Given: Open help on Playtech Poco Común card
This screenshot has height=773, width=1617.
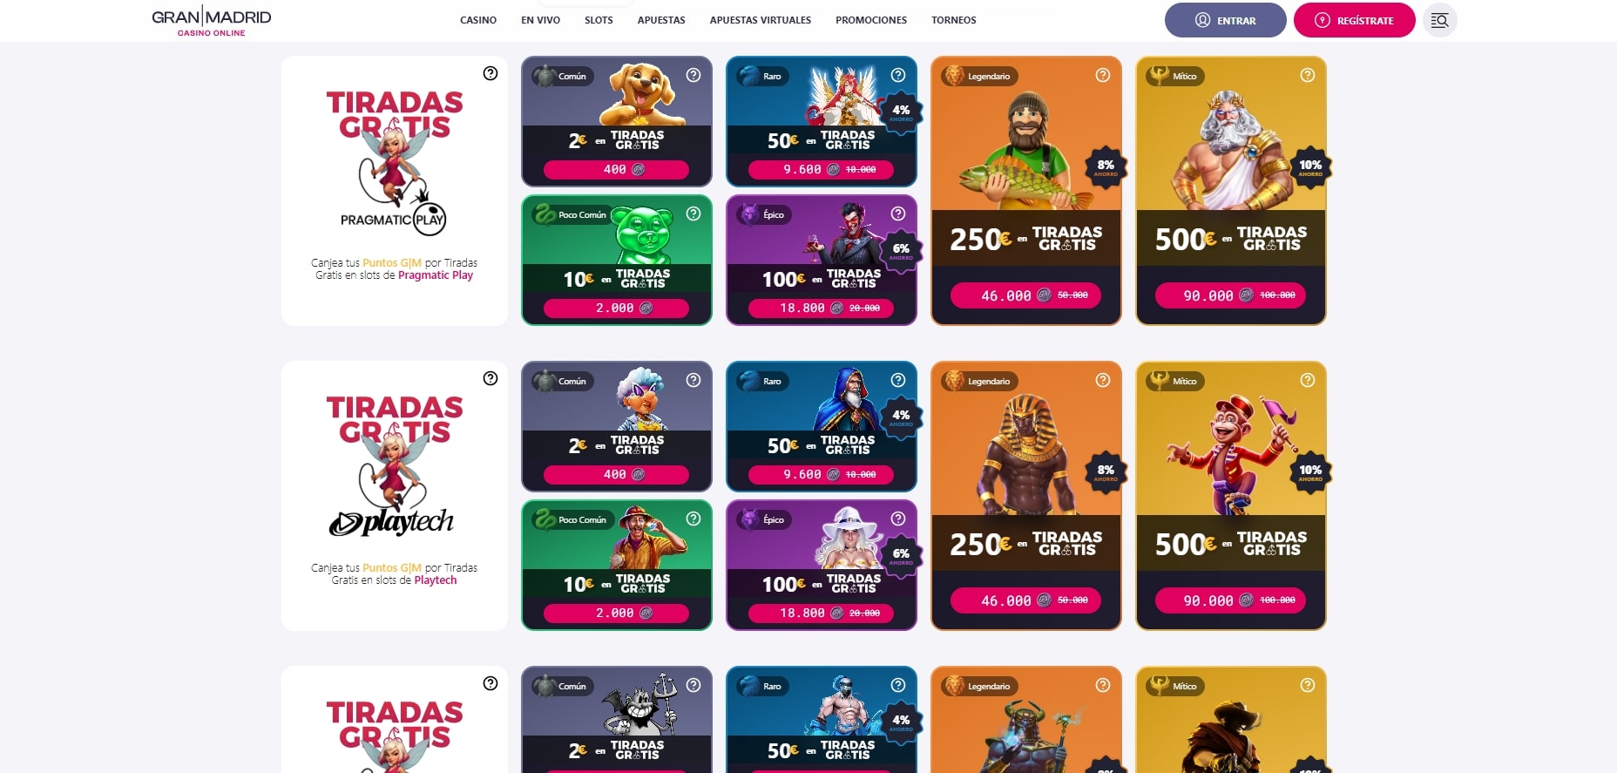Looking at the screenshot, I should tap(693, 519).
